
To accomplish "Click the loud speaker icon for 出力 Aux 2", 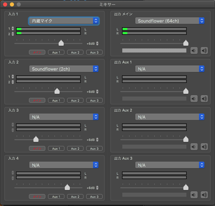I will [204, 147].
